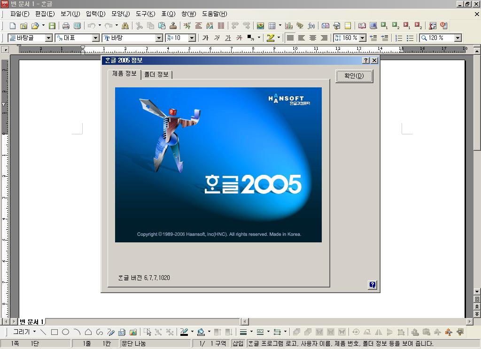Open the 모양(J) menu
481x349 pixels.
coord(121,14)
